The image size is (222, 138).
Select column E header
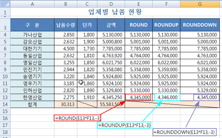pos(139,4)
